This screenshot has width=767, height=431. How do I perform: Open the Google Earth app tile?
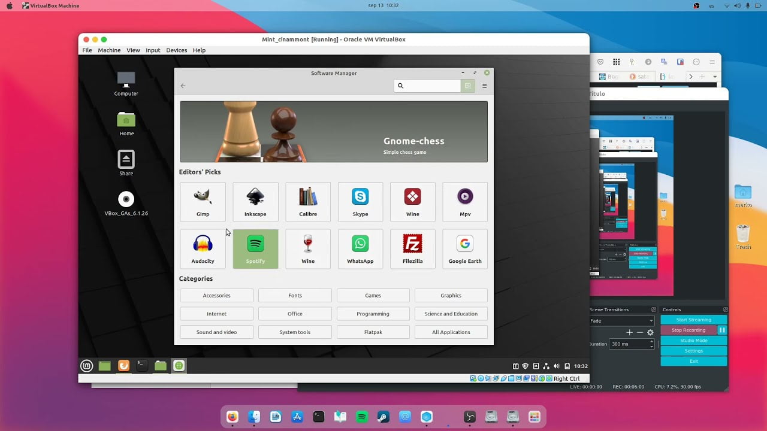[465, 249]
